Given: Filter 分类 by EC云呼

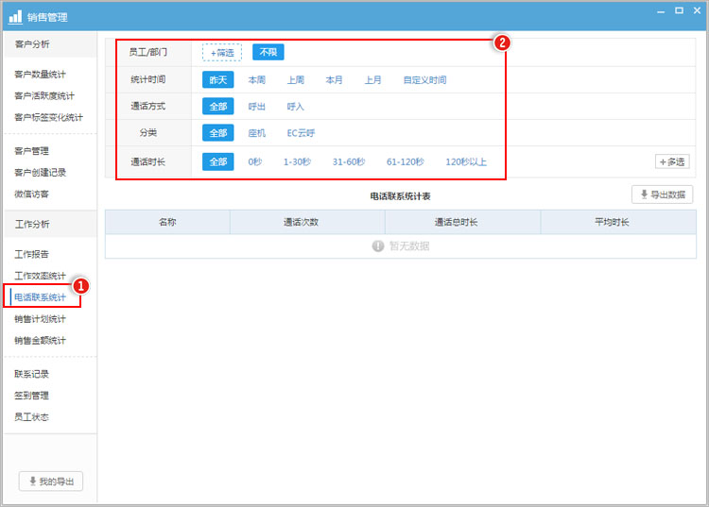Looking at the screenshot, I should [x=301, y=133].
